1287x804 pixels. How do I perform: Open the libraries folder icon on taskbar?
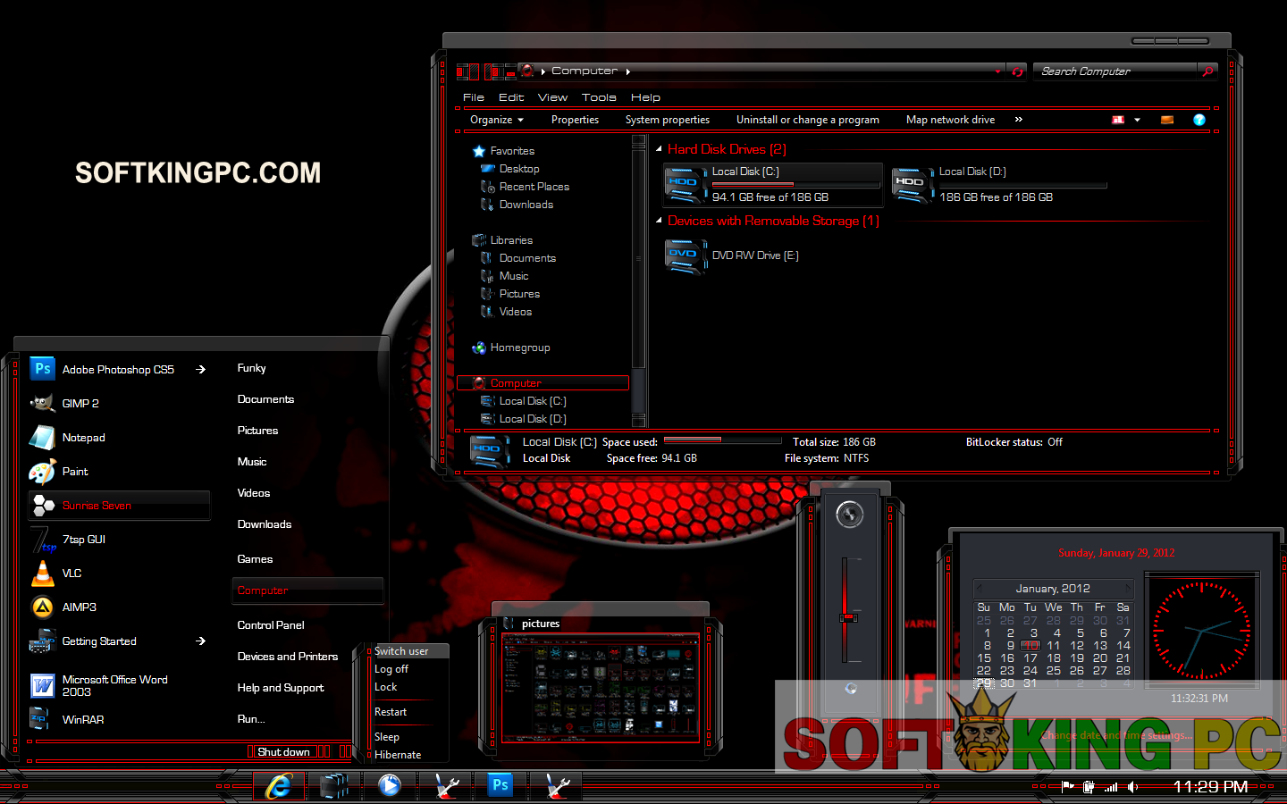pos(334,786)
